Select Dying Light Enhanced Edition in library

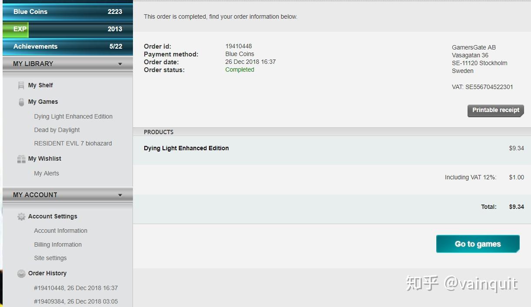point(73,116)
